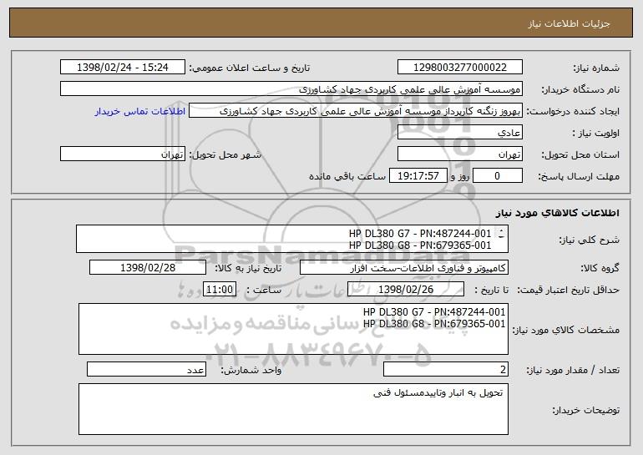643x455 pixels.
Task: Click the section title اطلاعات کالاهای مورد نیاز
Action: (558, 213)
